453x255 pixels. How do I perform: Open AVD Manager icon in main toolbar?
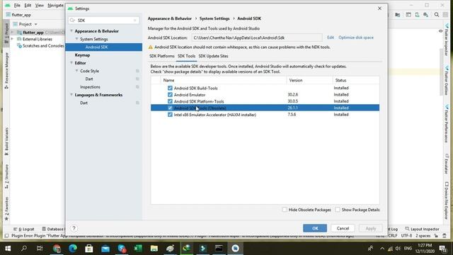point(417,15)
